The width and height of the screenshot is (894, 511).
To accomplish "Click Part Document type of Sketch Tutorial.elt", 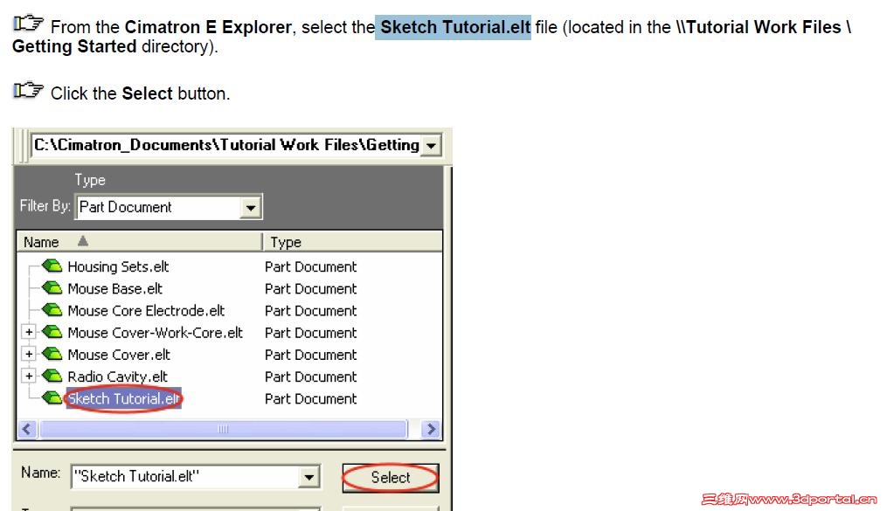I will [311, 399].
